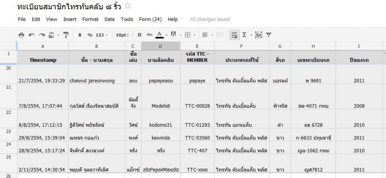Open the 123 number format dropdown

point(102,35)
